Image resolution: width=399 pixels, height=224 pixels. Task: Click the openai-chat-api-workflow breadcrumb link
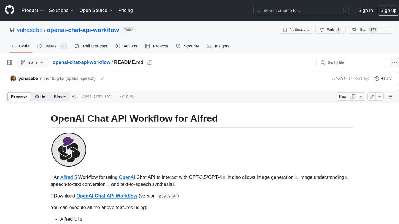[81, 62]
